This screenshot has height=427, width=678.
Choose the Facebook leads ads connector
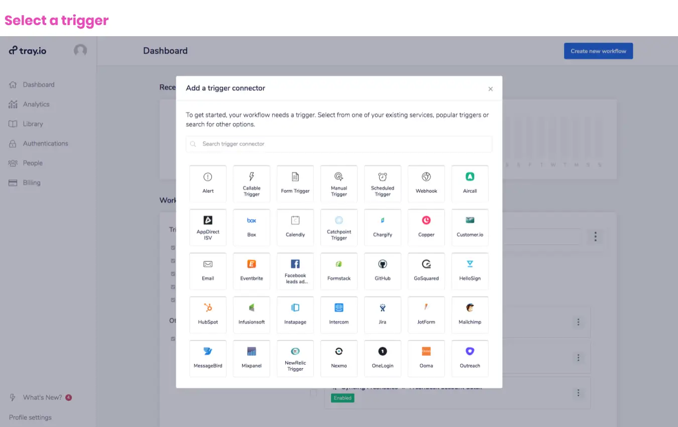click(x=295, y=271)
